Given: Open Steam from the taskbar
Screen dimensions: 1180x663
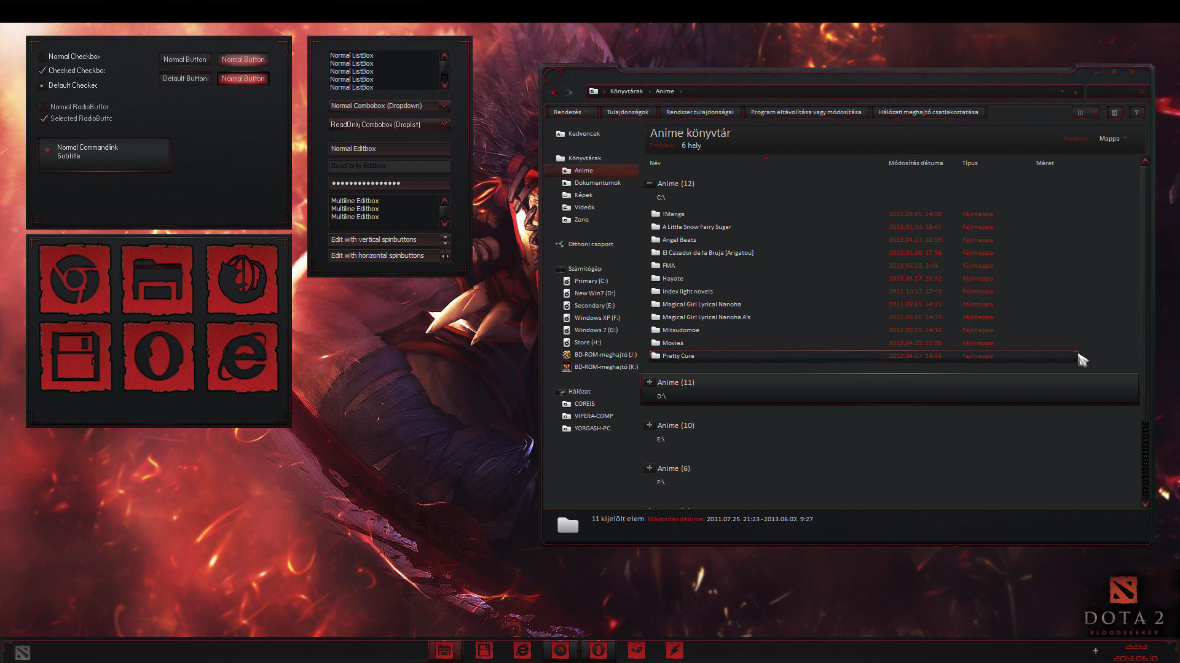Looking at the screenshot, I should coord(637,651).
